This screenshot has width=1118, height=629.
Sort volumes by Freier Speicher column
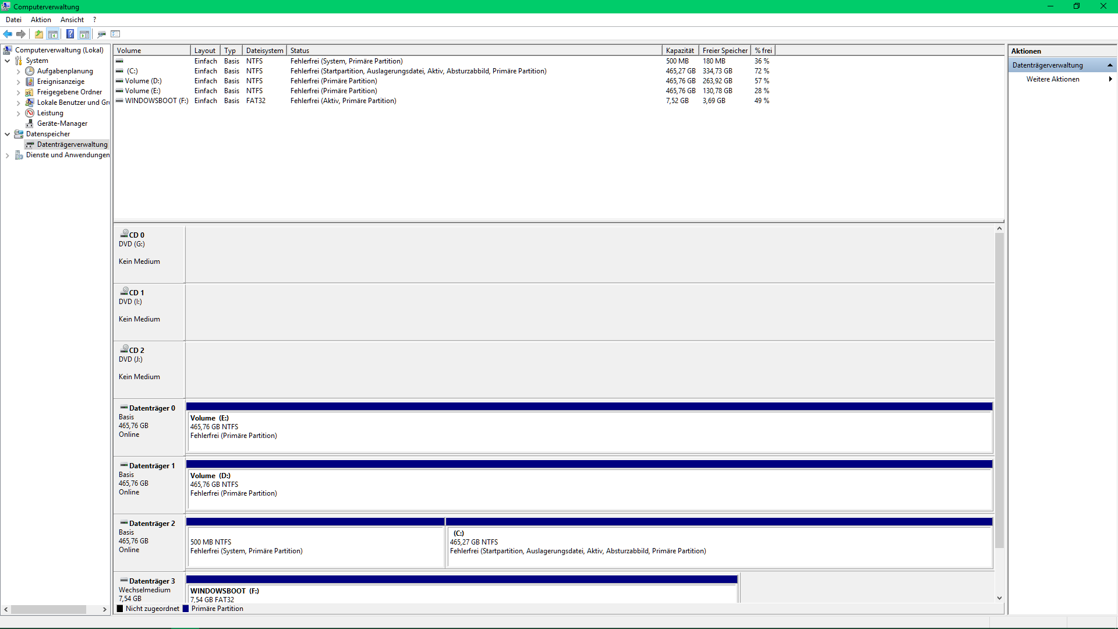pos(724,51)
